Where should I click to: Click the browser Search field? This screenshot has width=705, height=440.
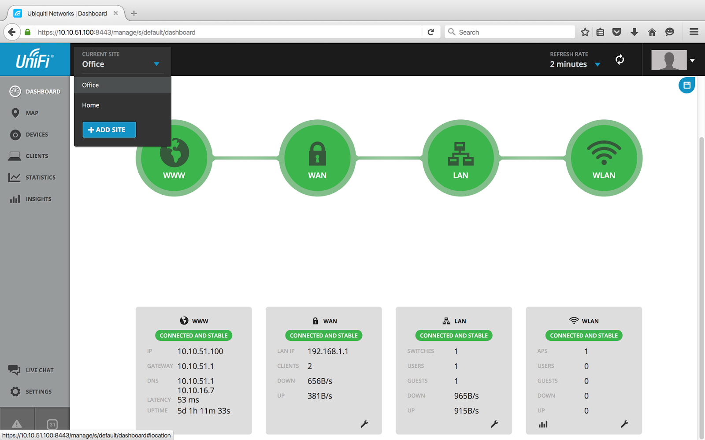pyautogui.click(x=510, y=32)
